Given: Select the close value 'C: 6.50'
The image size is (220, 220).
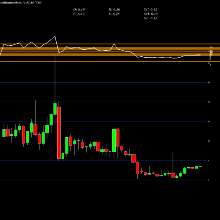Looking at the screenshot, I should click(x=79, y=14).
